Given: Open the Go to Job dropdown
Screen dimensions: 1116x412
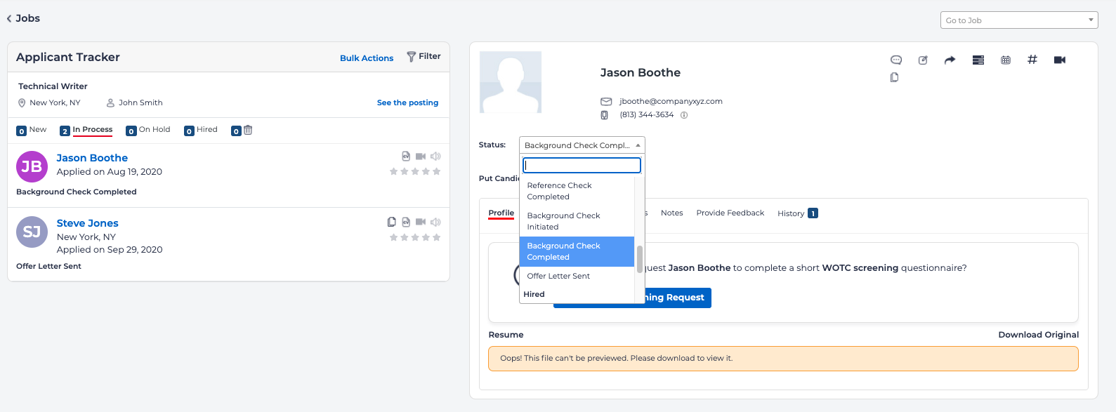Looking at the screenshot, I should pos(1018,20).
